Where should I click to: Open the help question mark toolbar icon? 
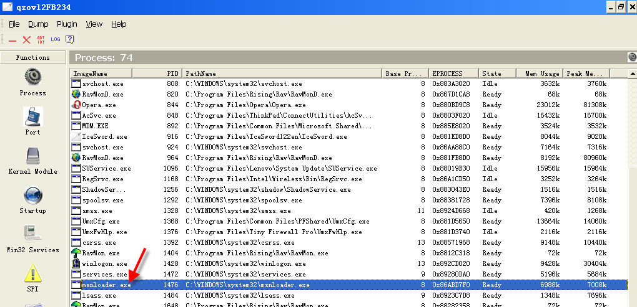click(70, 39)
